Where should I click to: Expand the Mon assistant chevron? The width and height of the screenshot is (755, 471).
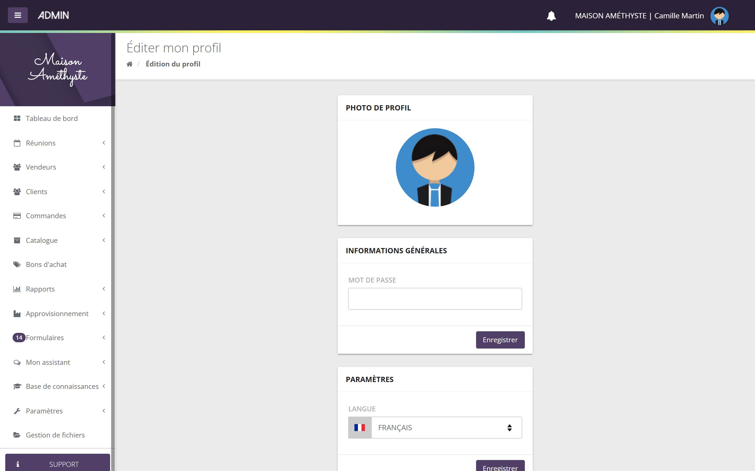[x=104, y=362]
